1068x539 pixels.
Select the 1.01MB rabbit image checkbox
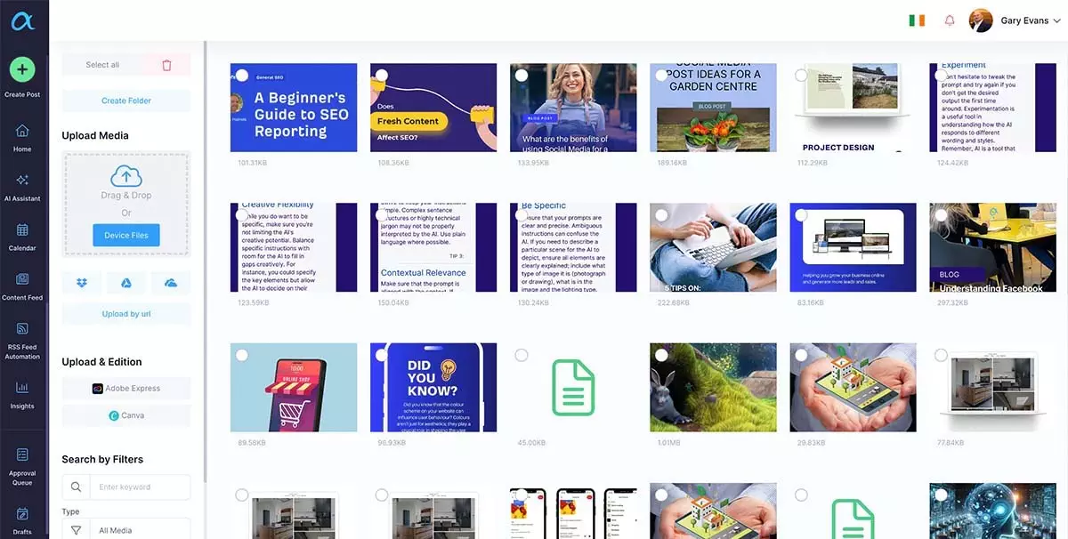[x=661, y=355]
